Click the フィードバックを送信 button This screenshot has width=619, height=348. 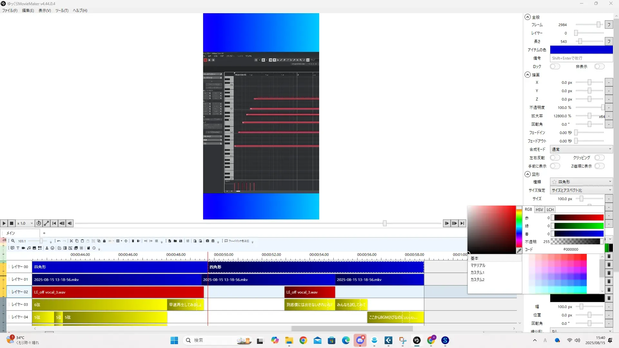click(x=237, y=241)
